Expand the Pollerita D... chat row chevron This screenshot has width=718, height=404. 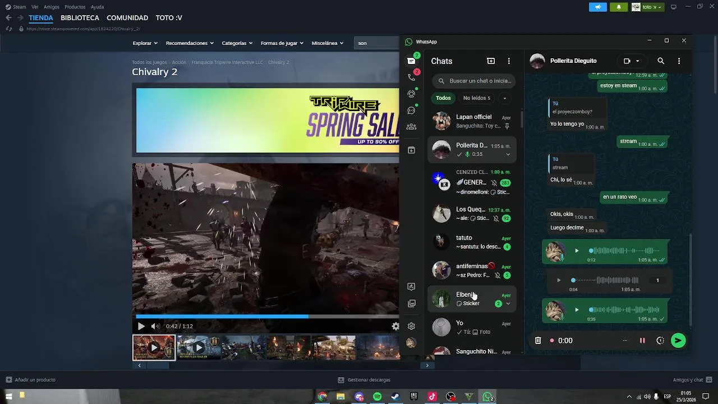[x=508, y=154]
